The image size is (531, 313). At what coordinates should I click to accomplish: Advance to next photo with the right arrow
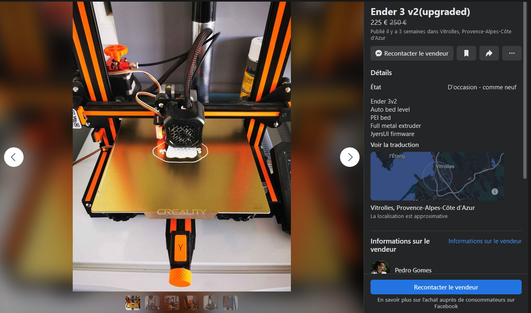(350, 157)
